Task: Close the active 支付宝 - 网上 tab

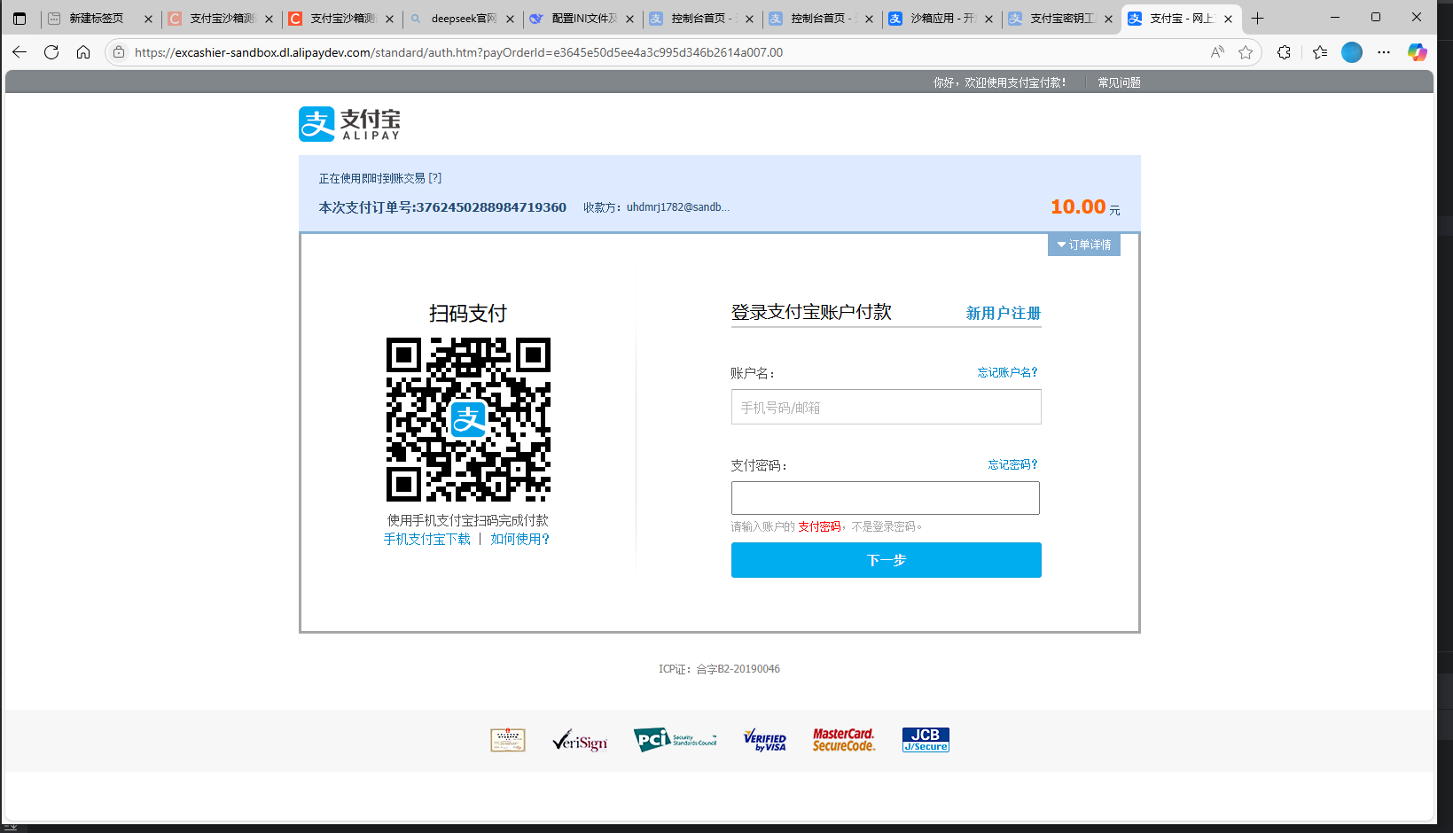Action: 1228,19
